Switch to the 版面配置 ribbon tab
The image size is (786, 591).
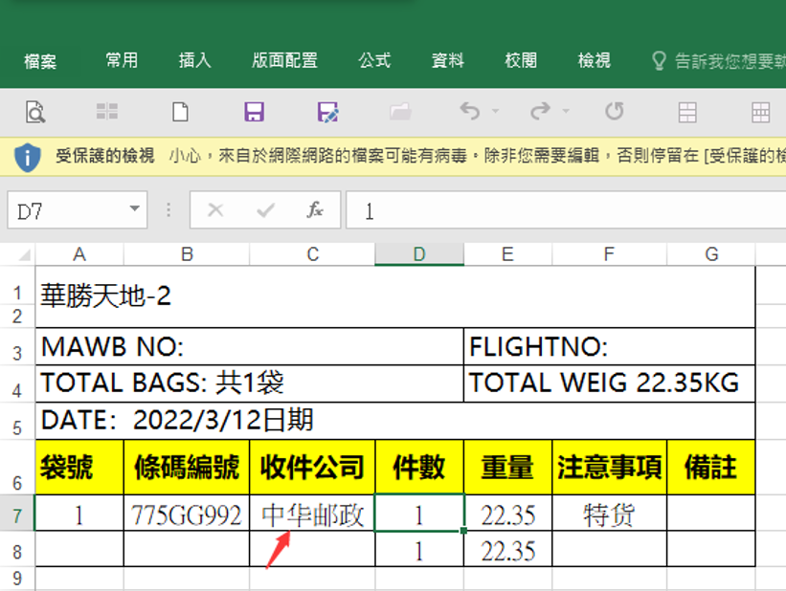click(x=284, y=60)
